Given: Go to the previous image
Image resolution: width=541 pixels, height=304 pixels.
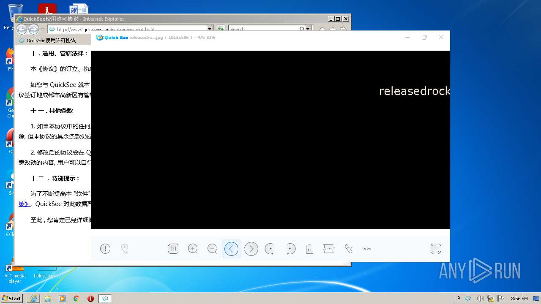Looking at the screenshot, I should tap(231, 249).
